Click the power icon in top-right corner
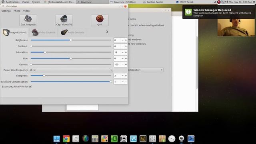 [x=254, y=2]
